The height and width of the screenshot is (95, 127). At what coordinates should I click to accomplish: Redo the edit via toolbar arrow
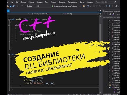click(22, 6)
